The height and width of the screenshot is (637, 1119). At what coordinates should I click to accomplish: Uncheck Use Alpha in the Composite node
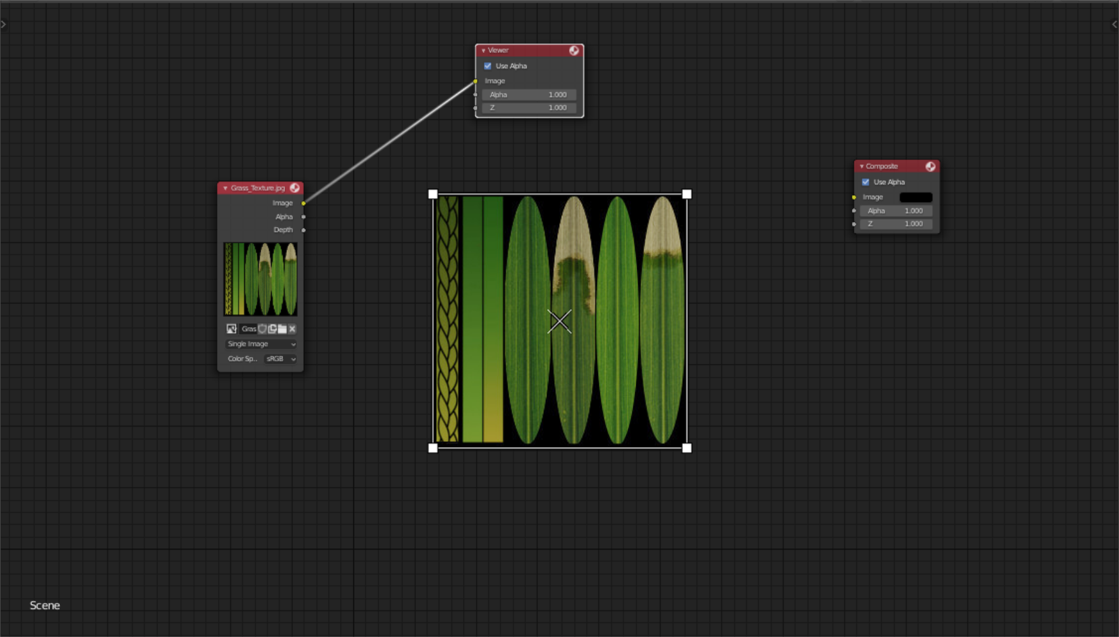pyautogui.click(x=866, y=182)
